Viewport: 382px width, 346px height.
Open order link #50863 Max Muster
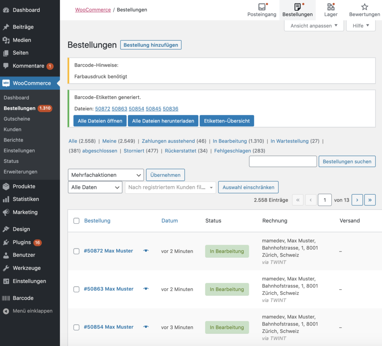click(x=109, y=289)
